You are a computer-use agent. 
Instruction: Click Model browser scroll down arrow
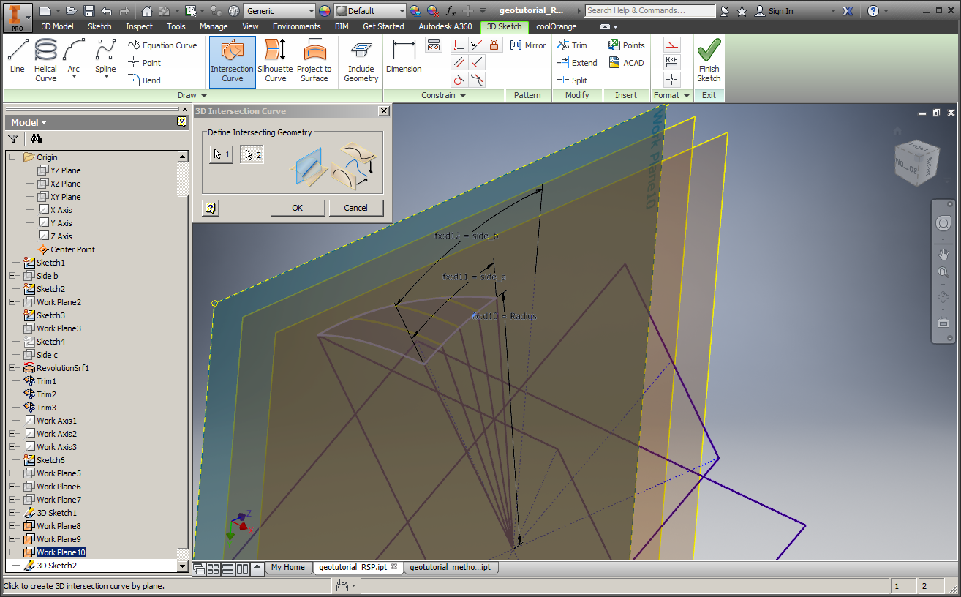click(183, 566)
